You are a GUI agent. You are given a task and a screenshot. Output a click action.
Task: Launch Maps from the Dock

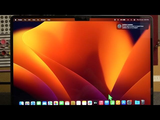pos(50,103)
